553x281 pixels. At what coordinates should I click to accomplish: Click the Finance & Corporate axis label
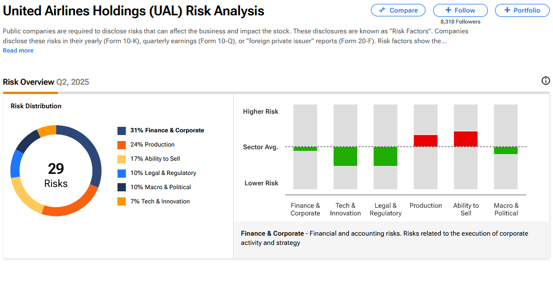click(305, 209)
